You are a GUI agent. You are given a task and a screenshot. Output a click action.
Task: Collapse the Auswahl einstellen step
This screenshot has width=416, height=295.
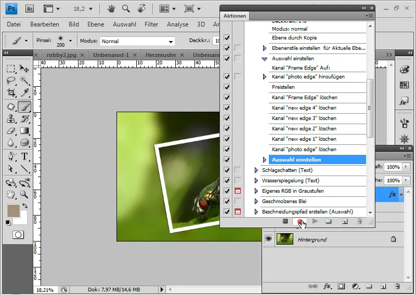(x=265, y=59)
